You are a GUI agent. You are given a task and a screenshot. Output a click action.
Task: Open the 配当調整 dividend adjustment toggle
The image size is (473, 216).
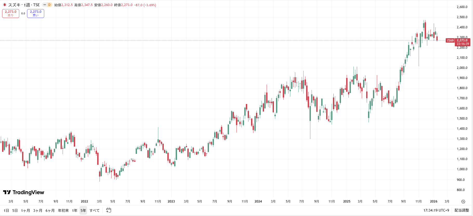[x=462, y=210]
